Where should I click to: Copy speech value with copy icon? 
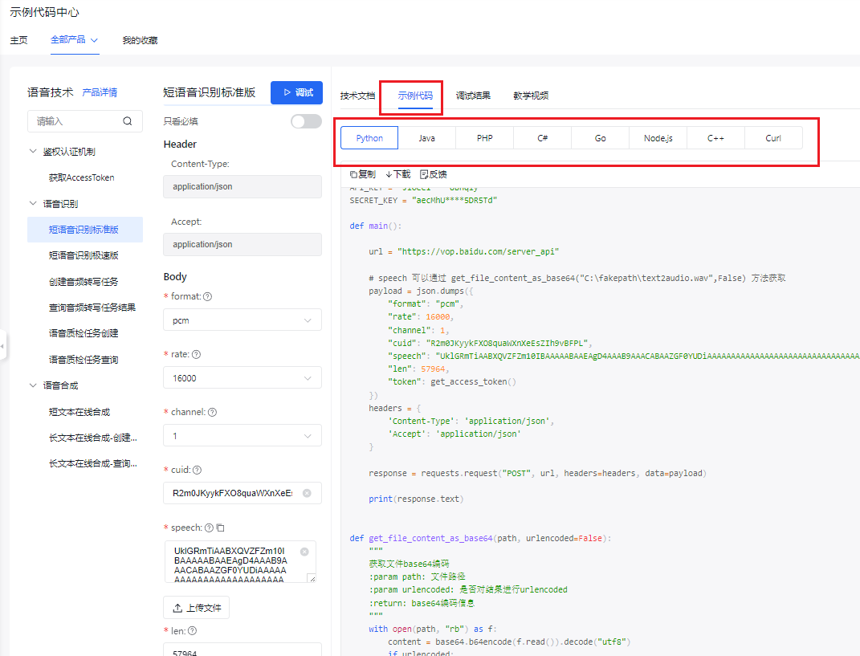pyautogui.click(x=221, y=528)
